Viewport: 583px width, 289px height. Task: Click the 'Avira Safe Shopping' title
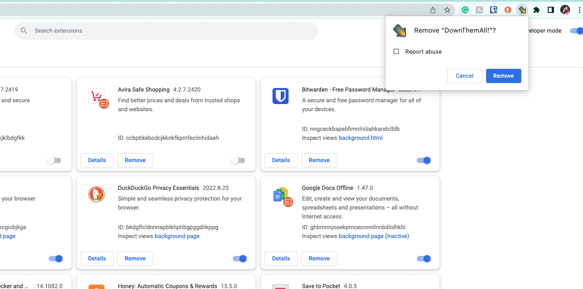[144, 90]
